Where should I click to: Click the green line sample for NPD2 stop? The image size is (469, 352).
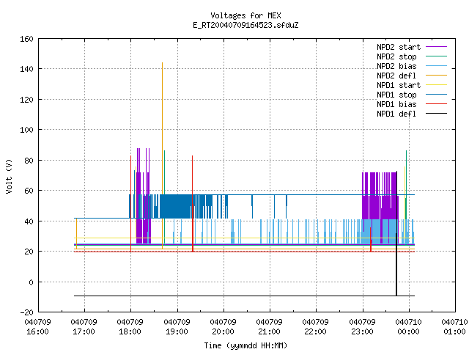(x=436, y=56)
